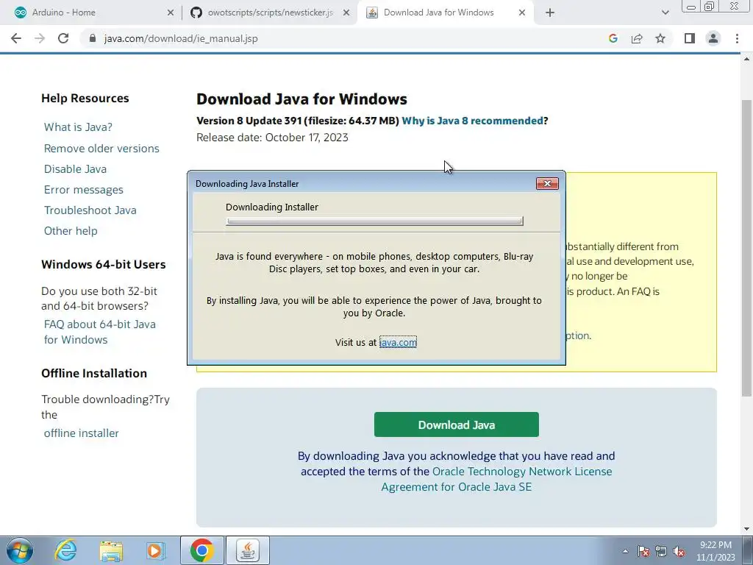
Task: Click the Release date: October 17, 2023 text
Action: pyautogui.click(x=272, y=138)
